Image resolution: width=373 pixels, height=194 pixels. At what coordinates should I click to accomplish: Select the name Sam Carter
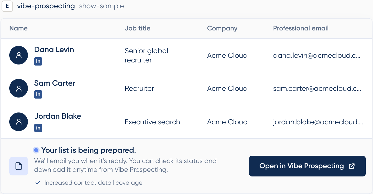pyautogui.click(x=55, y=83)
